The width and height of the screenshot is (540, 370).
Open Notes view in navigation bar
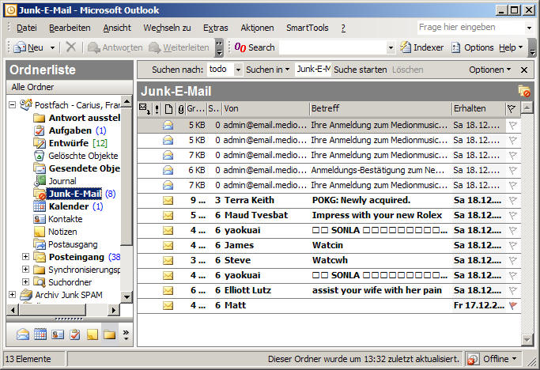click(92, 334)
